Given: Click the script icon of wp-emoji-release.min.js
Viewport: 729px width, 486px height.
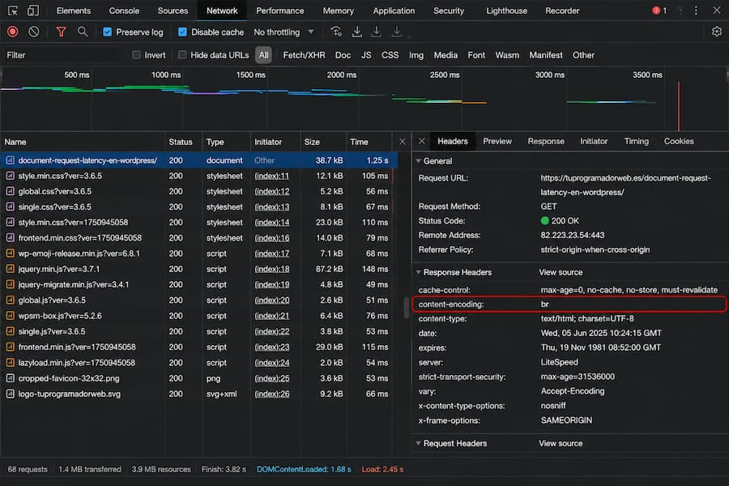Looking at the screenshot, I should (10, 254).
